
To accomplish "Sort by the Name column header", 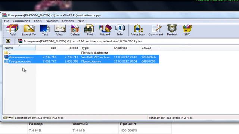I will (19, 48).
